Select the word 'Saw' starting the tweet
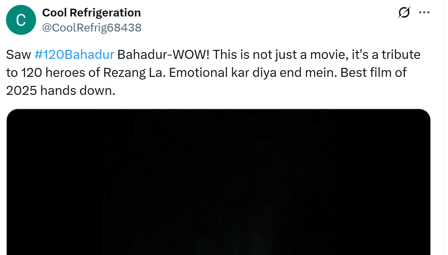The height and width of the screenshot is (255, 448). 18,54
